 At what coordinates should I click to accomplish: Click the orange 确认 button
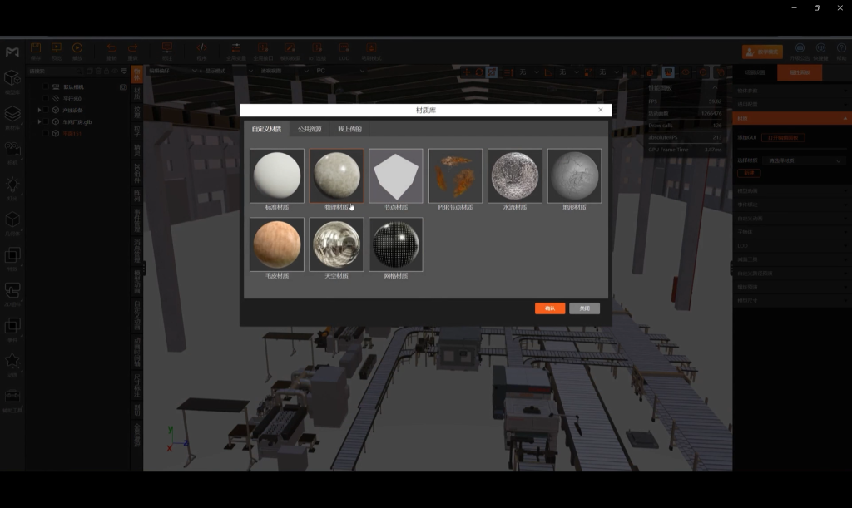tap(550, 308)
